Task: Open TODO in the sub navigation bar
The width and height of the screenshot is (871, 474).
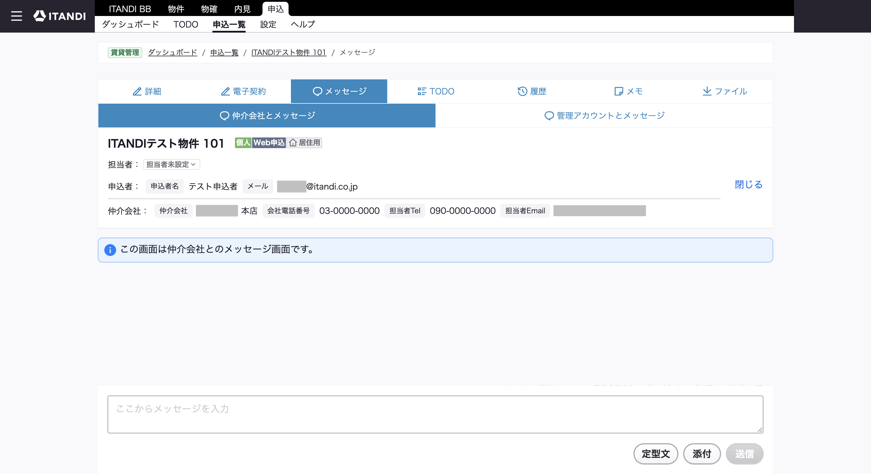Action: (186, 24)
